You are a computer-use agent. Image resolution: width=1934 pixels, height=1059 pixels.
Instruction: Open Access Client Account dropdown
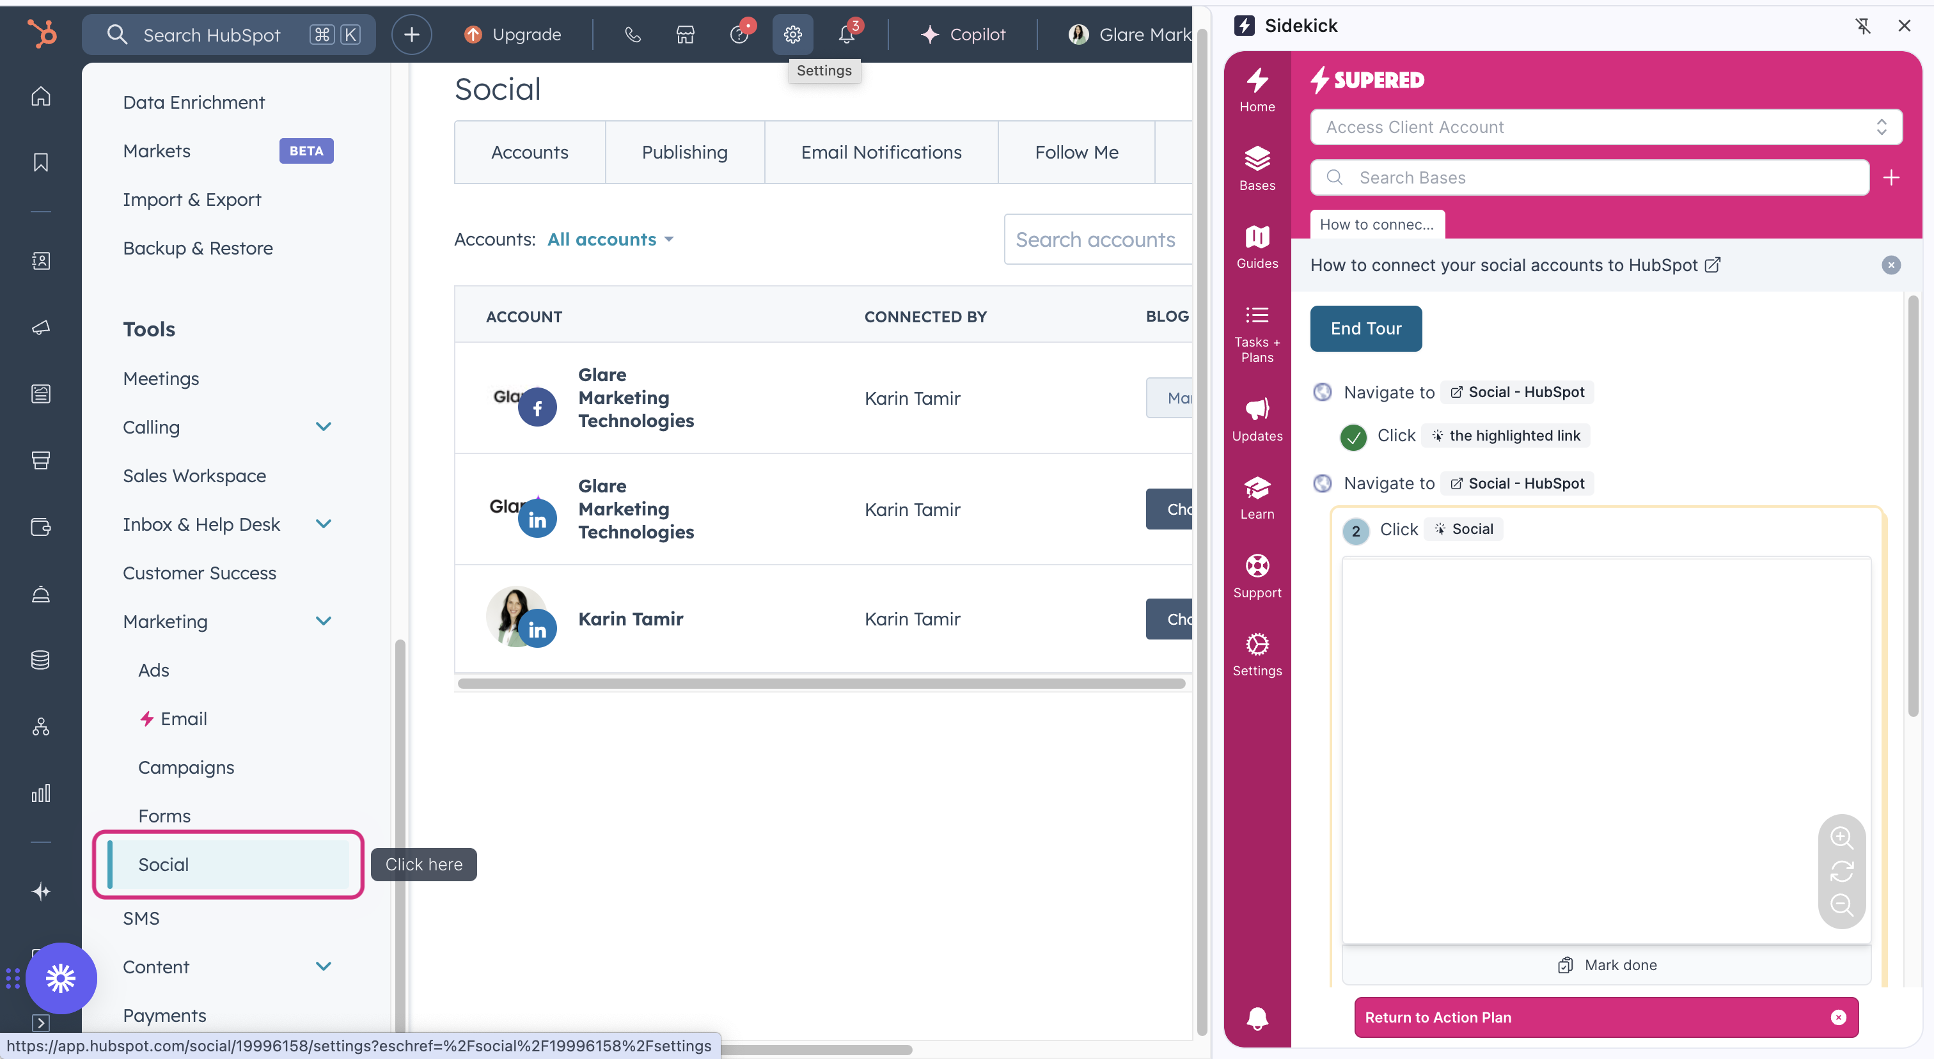click(1606, 127)
